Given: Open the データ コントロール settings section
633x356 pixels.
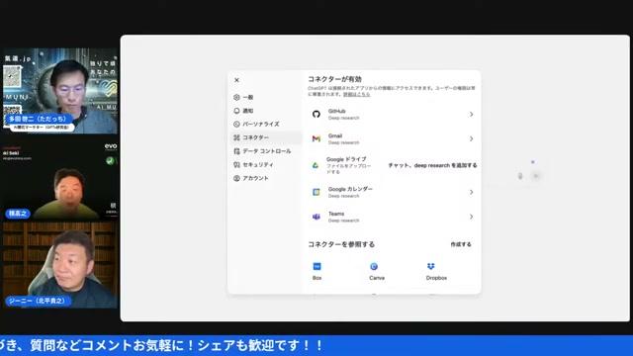Looking at the screenshot, I should click(266, 151).
